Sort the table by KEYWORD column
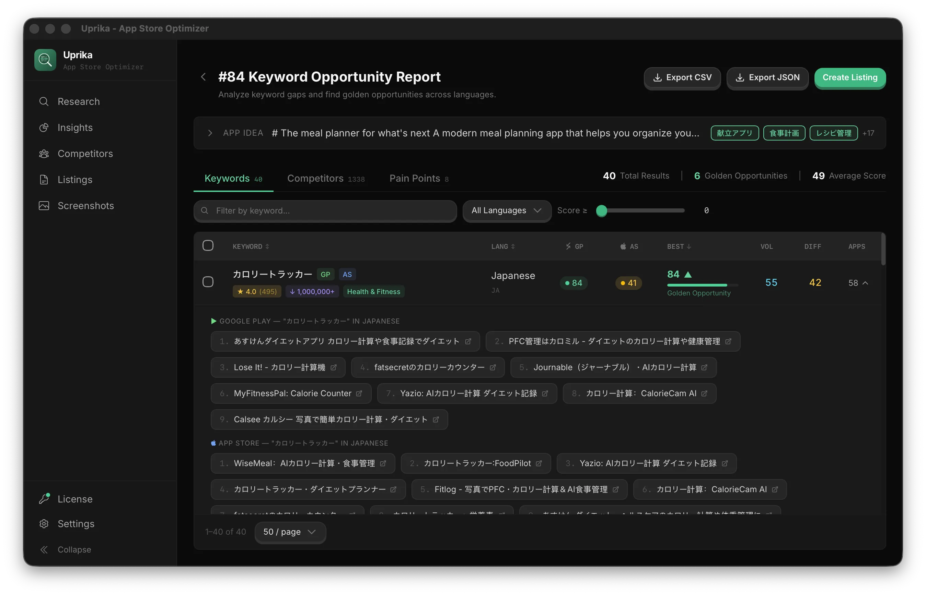This screenshot has width=926, height=595. pos(251,246)
